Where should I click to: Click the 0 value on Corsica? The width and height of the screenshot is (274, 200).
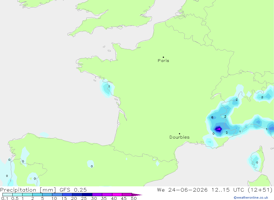(x=257, y=163)
